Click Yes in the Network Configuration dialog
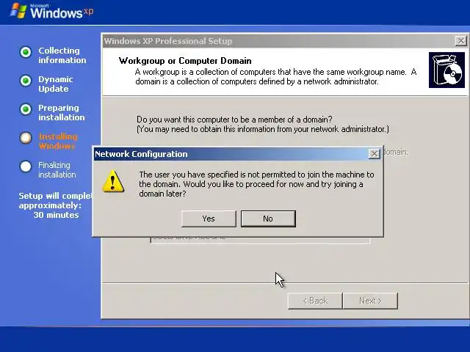Image resolution: width=470 pixels, height=352 pixels. point(209,219)
